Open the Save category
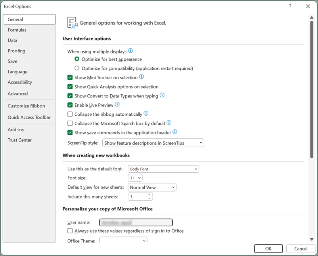This screenshot has width=318, height=256. tap(29, 61)
